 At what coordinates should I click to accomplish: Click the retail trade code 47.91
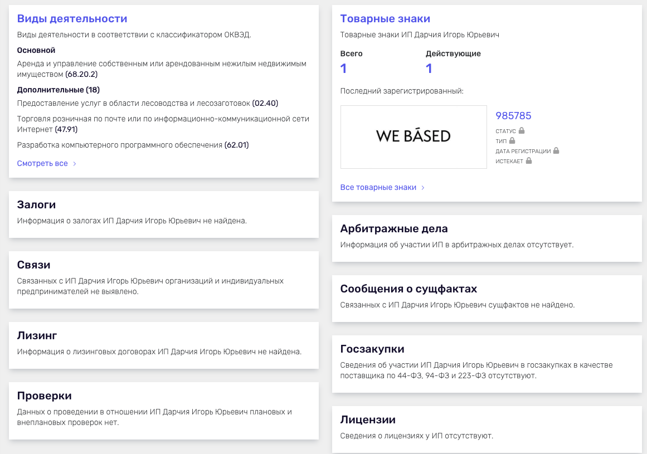[x=66, y=129]
